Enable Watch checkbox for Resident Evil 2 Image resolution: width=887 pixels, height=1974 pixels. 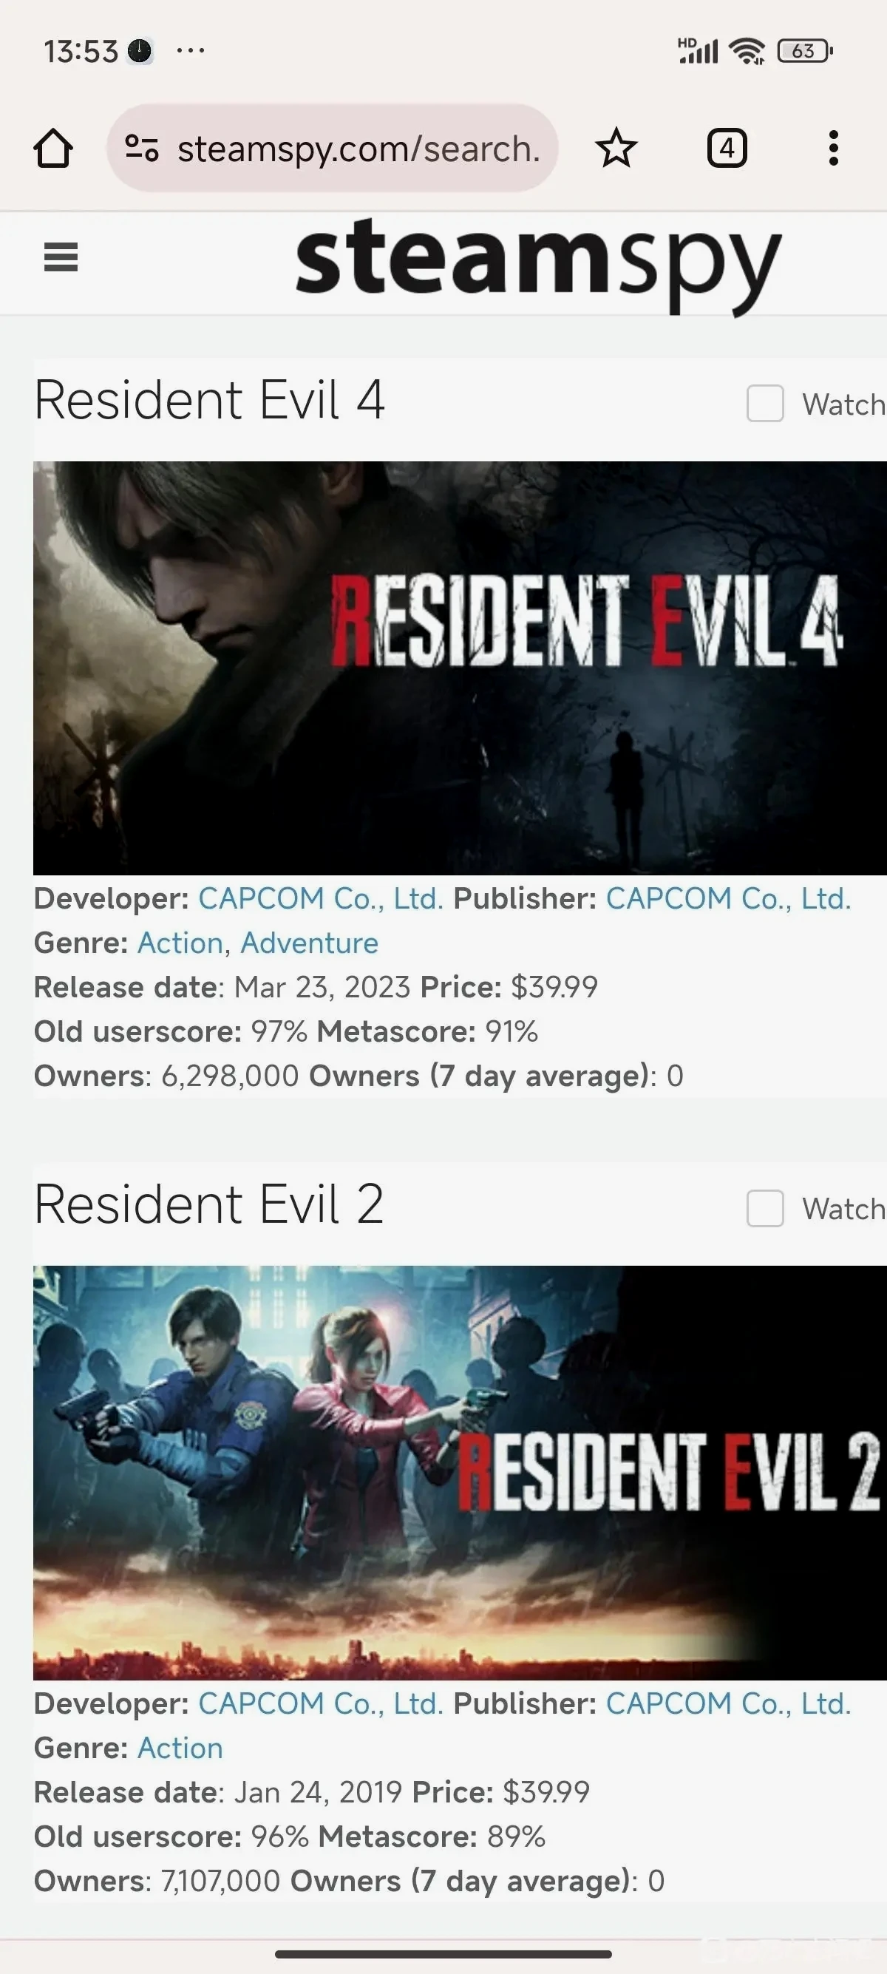pyautogui.click(x=765, y=1208)
